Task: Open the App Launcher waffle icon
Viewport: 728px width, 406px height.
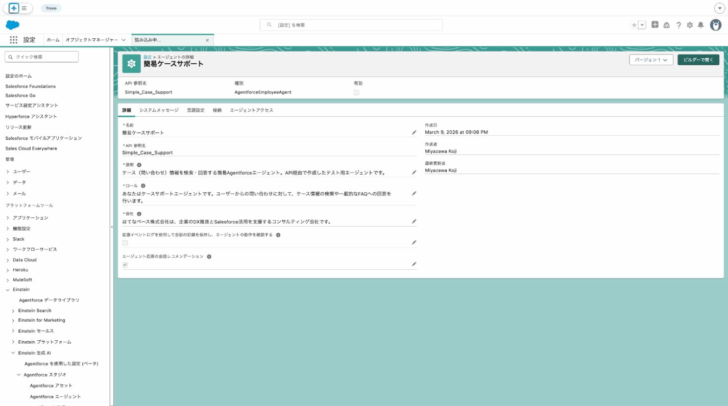Action: 13,39
